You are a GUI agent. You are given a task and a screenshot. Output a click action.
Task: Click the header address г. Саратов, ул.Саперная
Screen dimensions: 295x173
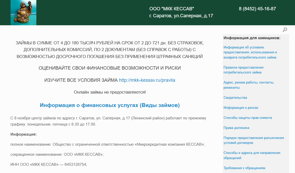tap(181, 16)
